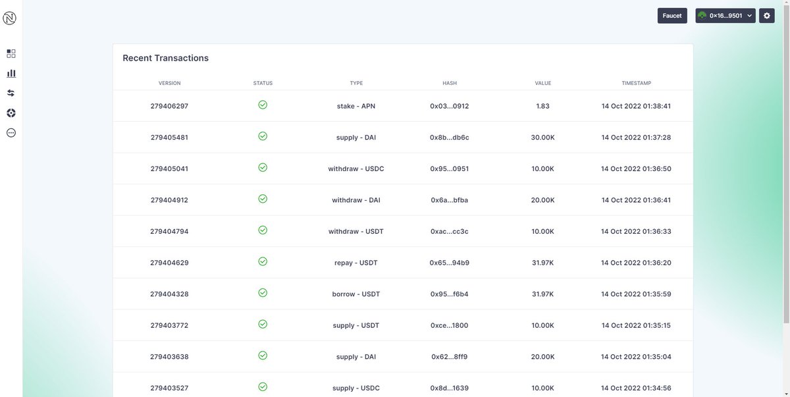This screenshot has width=790, height=397.
Task: Click the 'borrow - USDT' type cell
Action: click(356, 294)
